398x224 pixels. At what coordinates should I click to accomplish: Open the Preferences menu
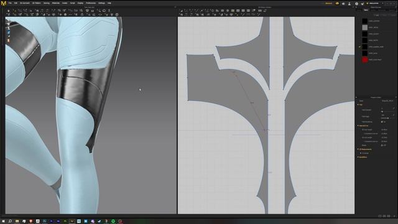tap(91, 3)
